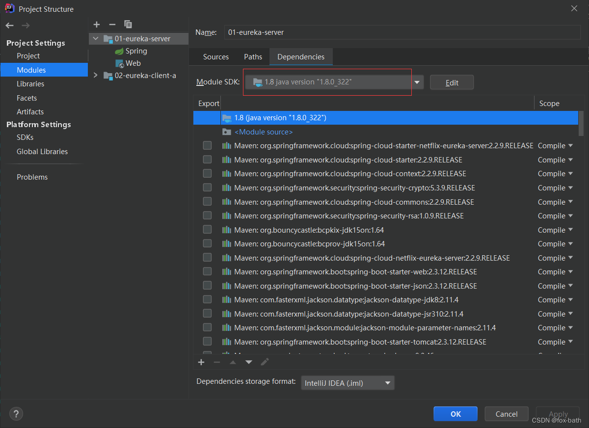Click the back navigation arrow
Image resolution: width=589 pixels, height=428 pixels.
[x=9, y=25]
